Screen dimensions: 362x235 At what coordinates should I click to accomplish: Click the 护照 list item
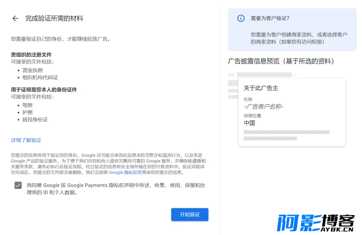27,112
